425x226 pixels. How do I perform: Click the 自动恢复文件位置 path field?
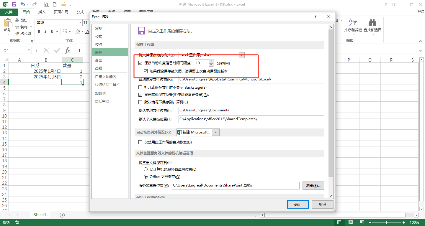(x=251, y=80)
